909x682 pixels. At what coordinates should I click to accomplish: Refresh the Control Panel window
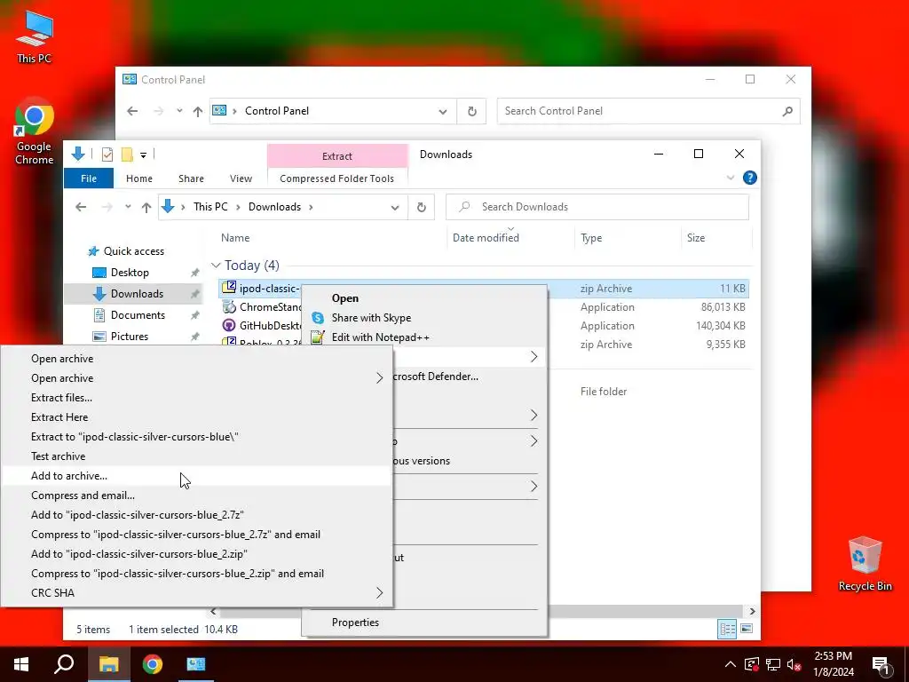click(x=472, y=111)
